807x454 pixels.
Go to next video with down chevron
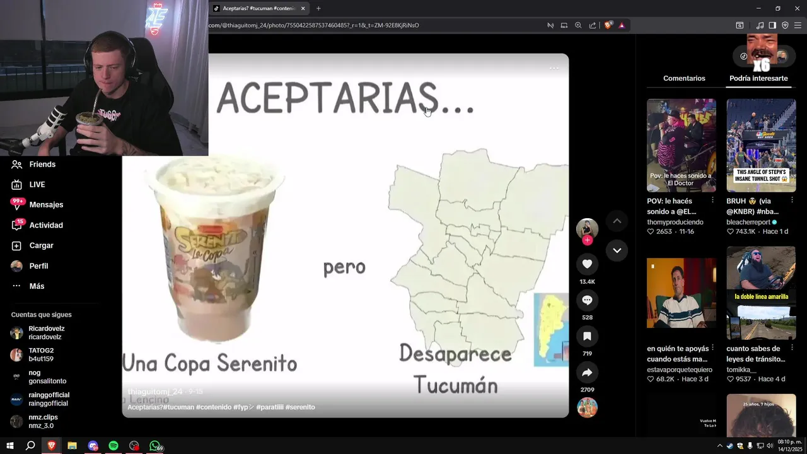tap(617, 250)
